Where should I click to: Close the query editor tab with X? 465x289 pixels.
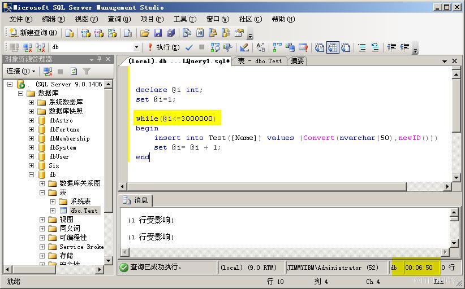pos(454,61)
